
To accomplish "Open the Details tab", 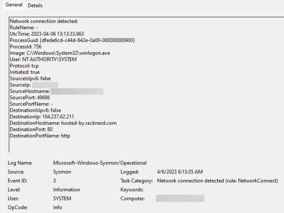I will click(35, 6).
